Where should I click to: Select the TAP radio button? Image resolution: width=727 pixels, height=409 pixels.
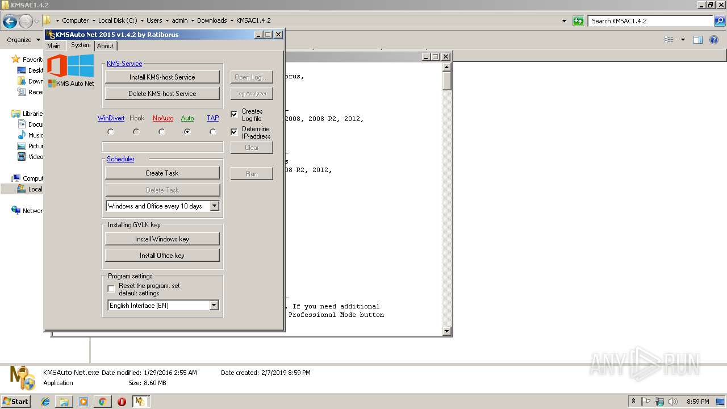pos(213,132)
